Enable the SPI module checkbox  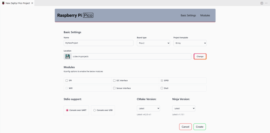[x=66, y=81]
